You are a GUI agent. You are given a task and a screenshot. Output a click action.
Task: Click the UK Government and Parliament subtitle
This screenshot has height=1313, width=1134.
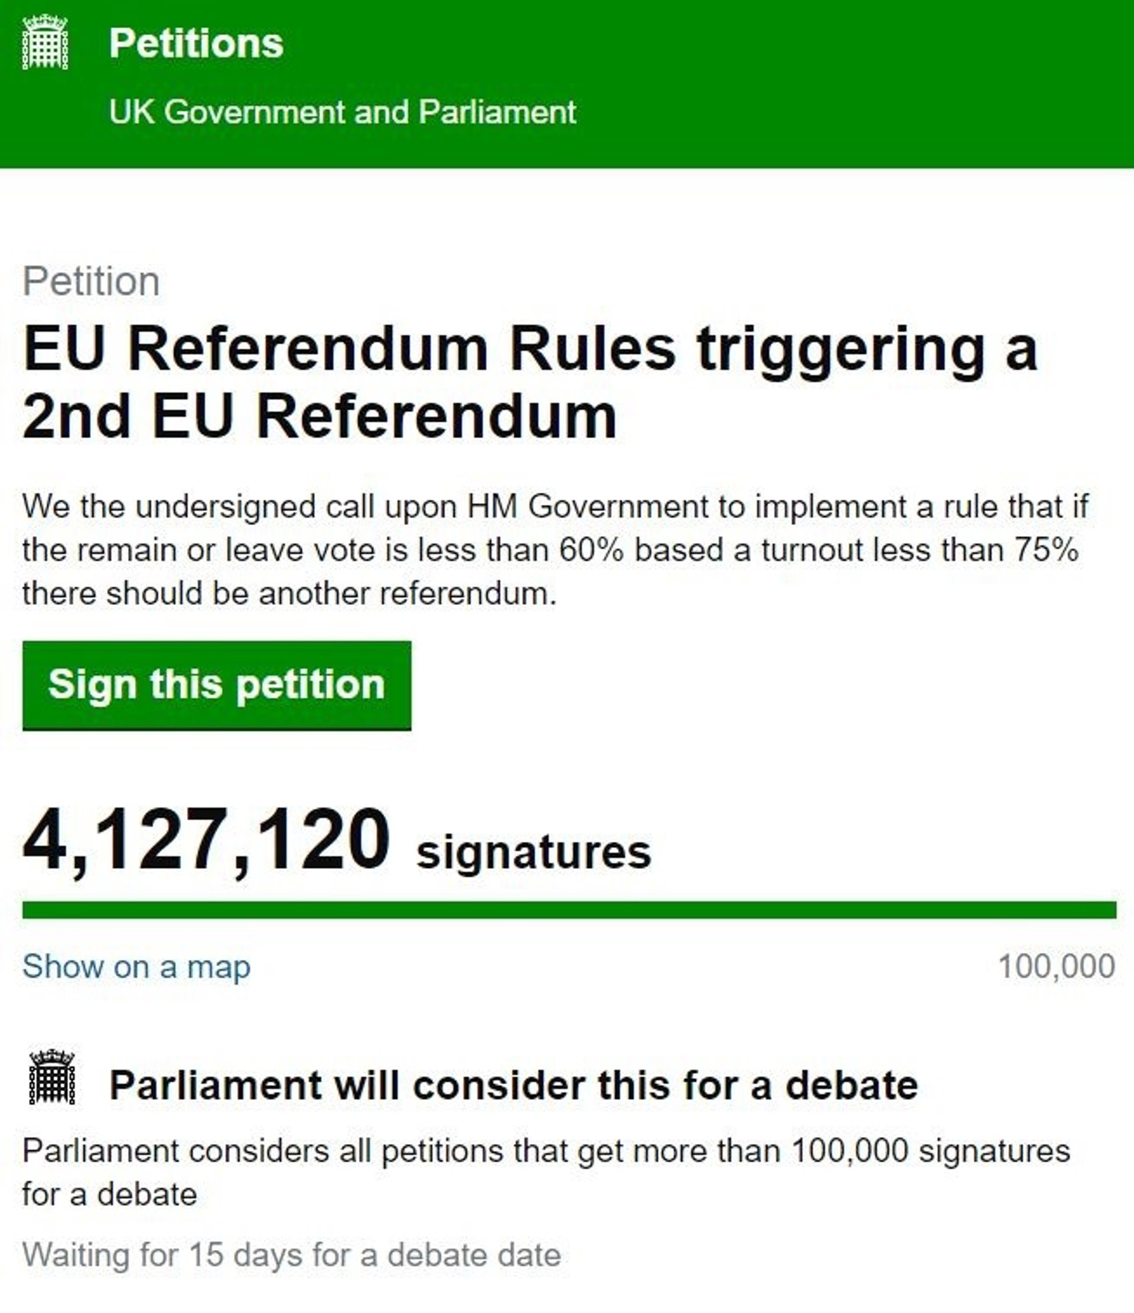pyautogui.click(x=342, y=112)
